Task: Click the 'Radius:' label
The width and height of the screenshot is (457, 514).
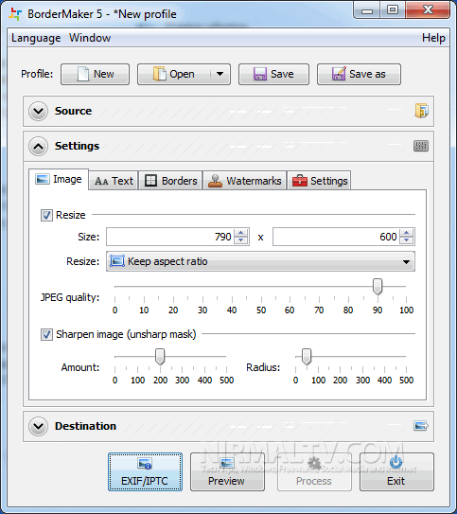Action: click(263, 367)
